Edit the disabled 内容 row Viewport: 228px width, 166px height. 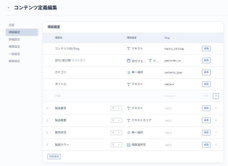point(206,96)
